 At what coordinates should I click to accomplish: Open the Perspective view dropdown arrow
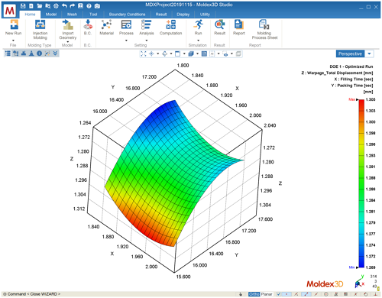(x=369, y=53)
